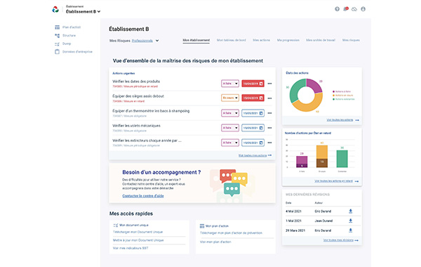Open Plan d'action in sidebar
This screenshot has height=267, width=421.
[x=72, y=27]
